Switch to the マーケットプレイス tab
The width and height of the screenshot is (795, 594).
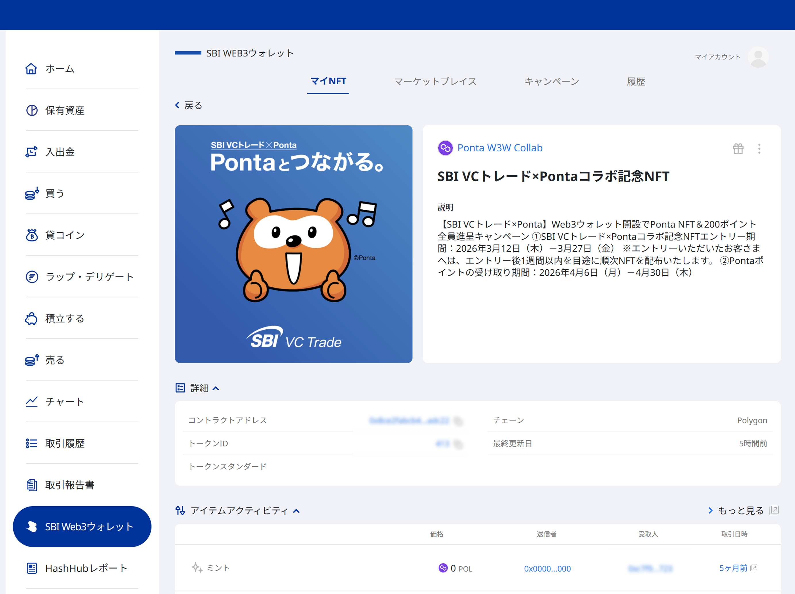435,82
